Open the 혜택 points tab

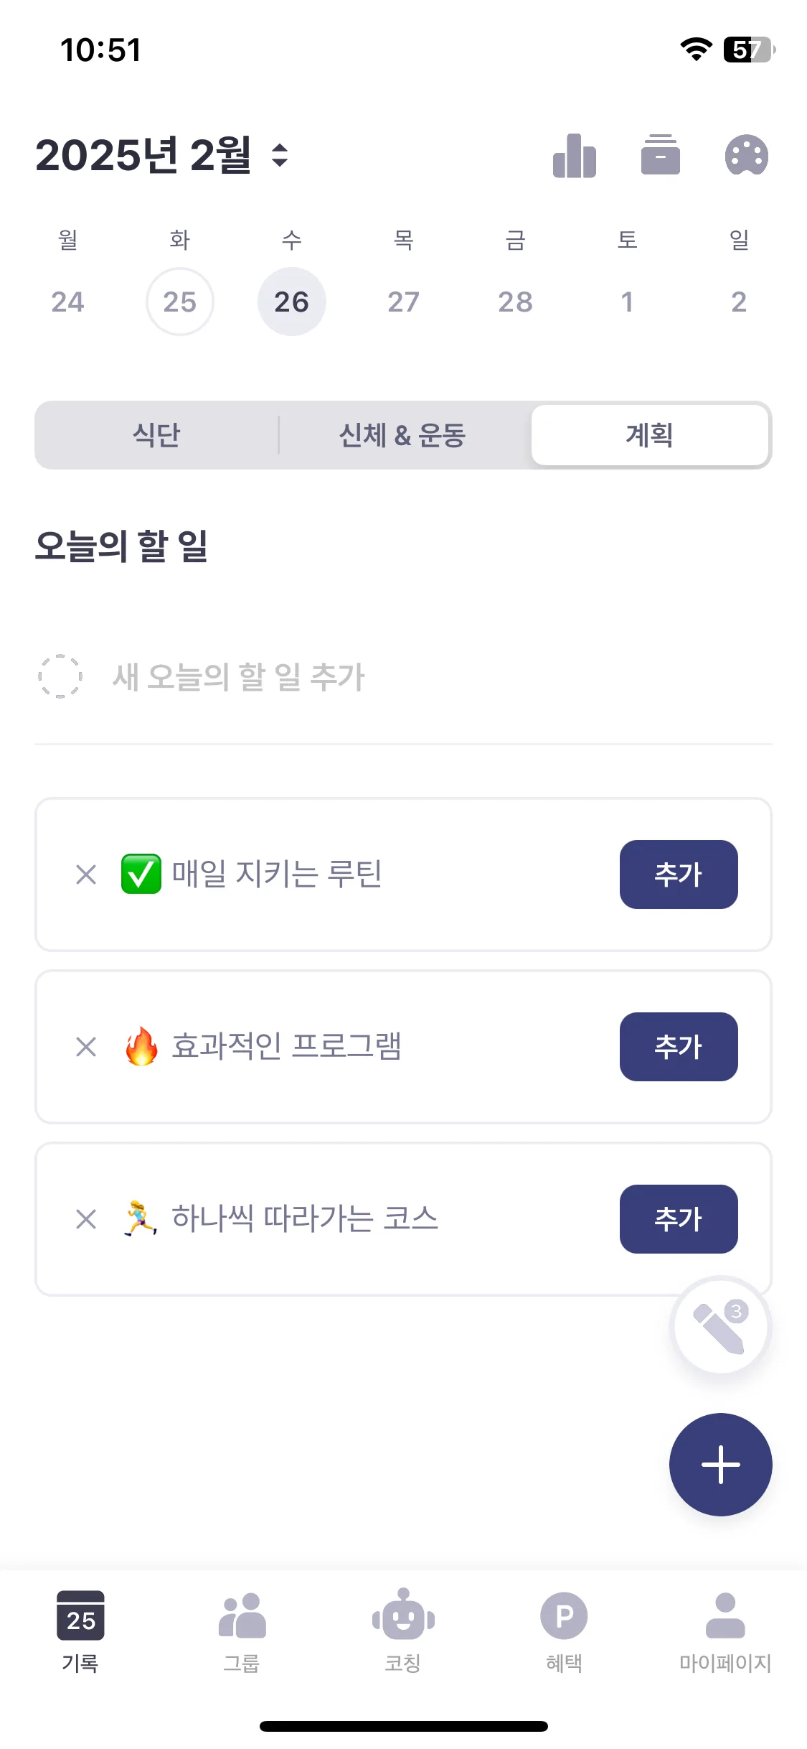[x=564, y=1631]
